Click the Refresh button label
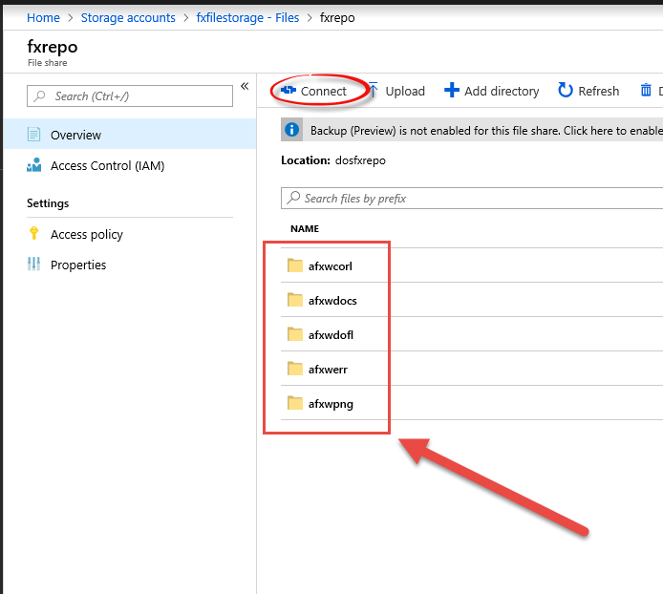Screen dimensions: 663x594 (599, 91)
